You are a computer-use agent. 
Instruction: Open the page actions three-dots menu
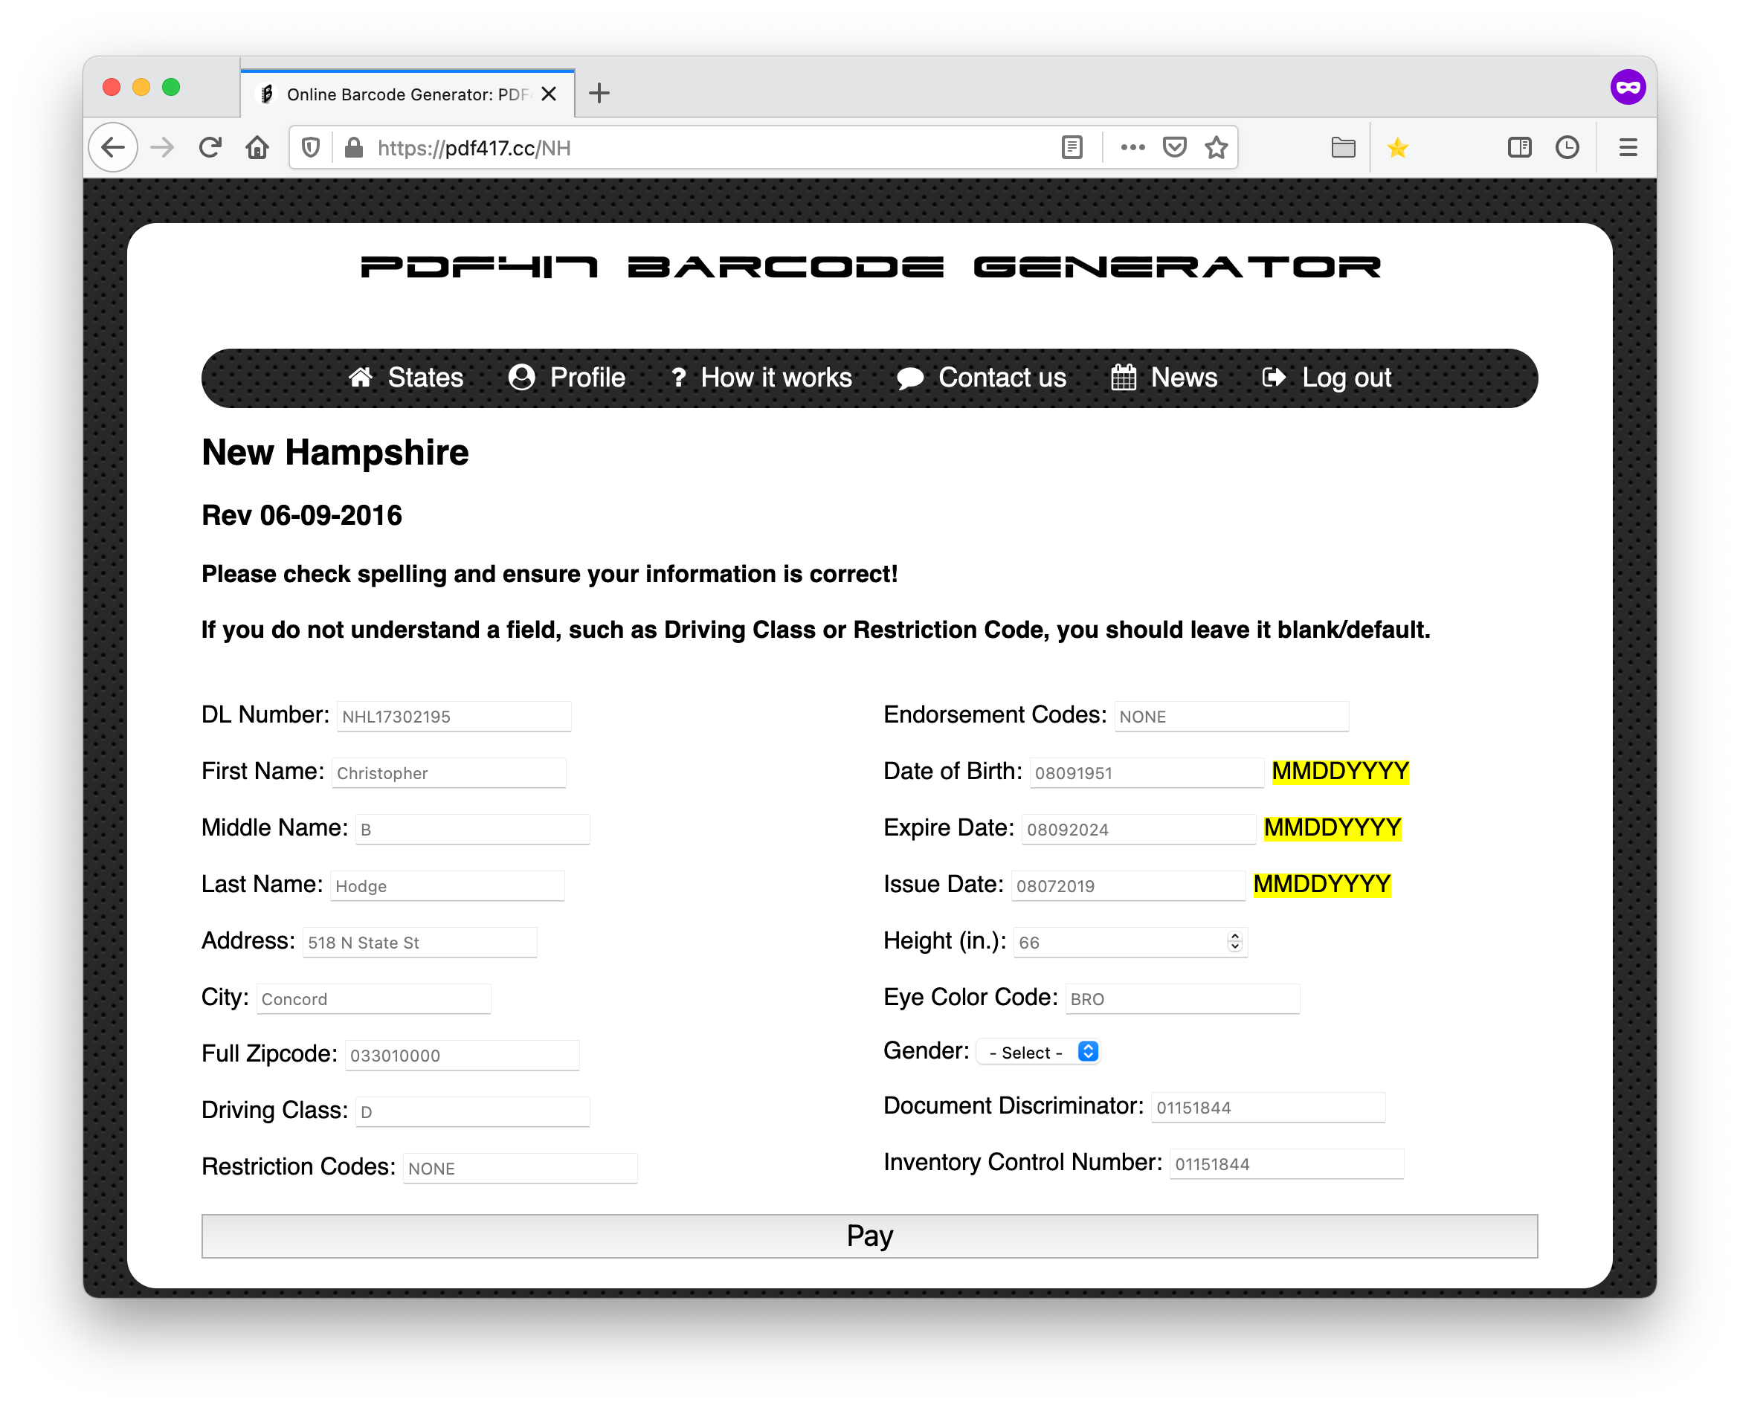[x=1132, y=148]
